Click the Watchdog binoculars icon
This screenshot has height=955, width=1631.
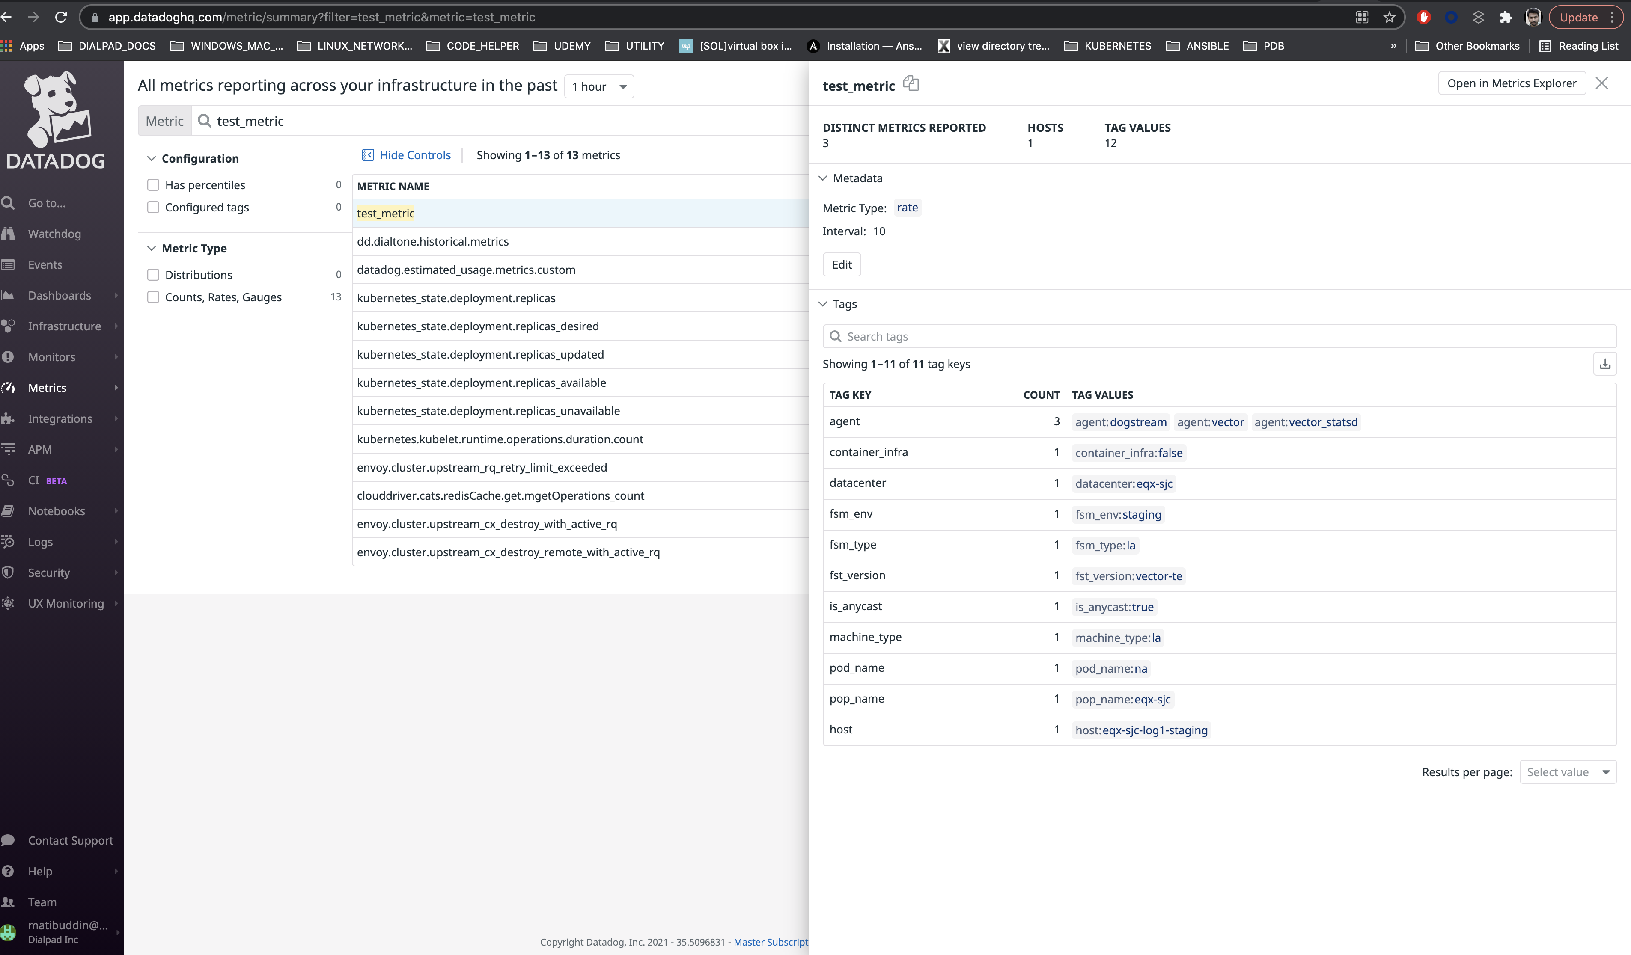9,234
